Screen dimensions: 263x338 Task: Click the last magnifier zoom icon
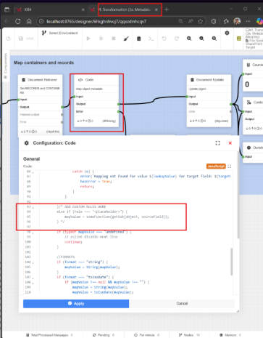pyautogui.click(x=214, y=39)
